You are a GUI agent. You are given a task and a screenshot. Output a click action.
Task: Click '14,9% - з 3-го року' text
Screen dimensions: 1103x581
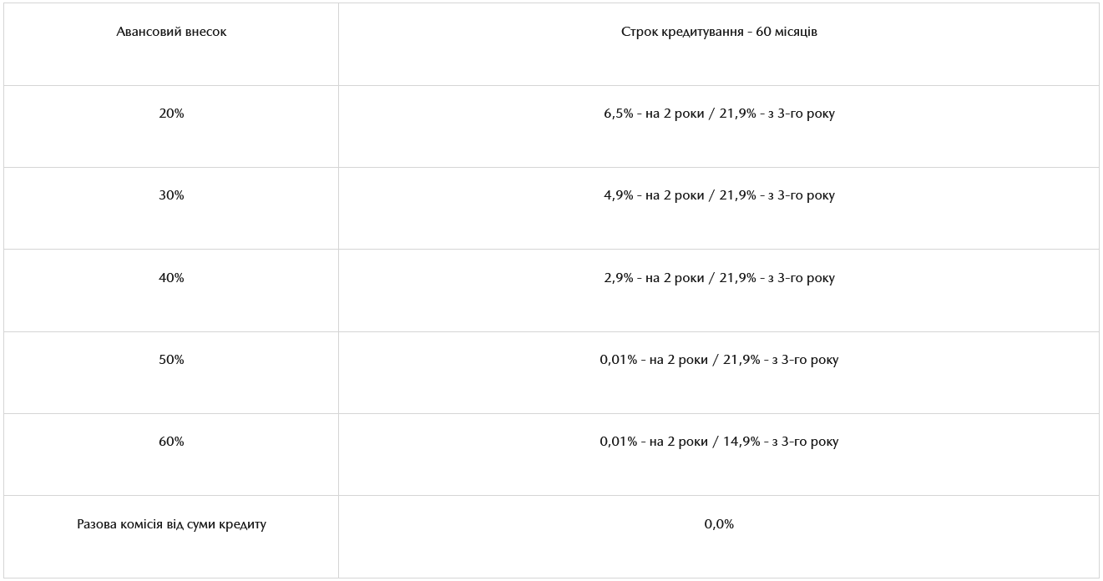pyautogui.click(x=782, y=442)
